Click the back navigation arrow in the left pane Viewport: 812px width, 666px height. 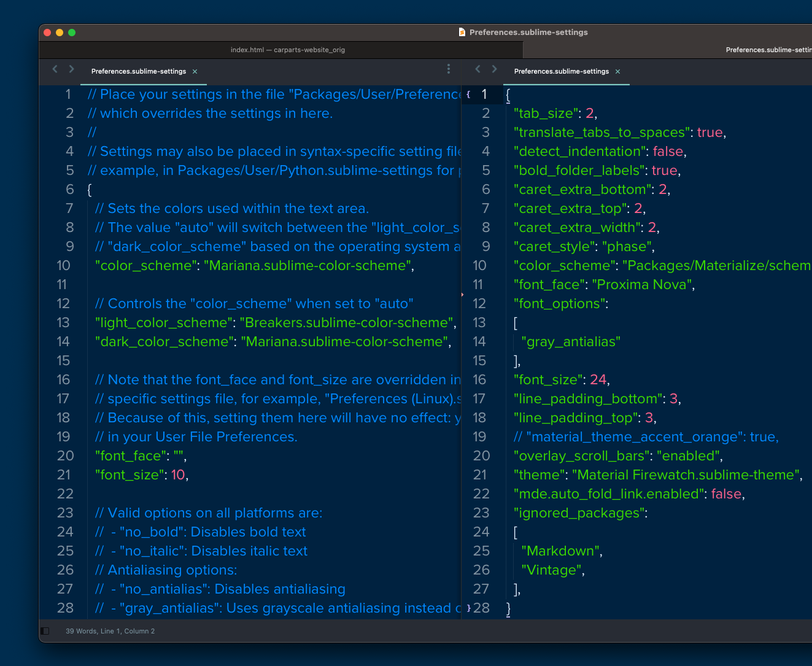click(x=54, y=69)
